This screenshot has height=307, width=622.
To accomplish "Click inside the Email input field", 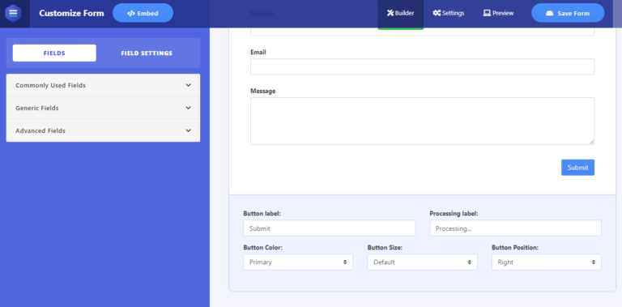I will (422, 66).
